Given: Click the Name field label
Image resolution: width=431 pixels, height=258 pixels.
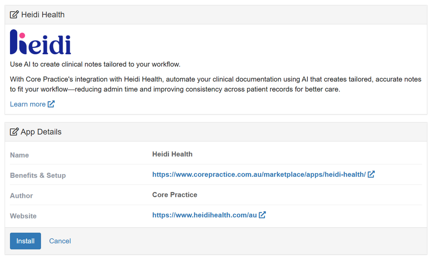Looking at the screenshot, I should pyautogui.click(x=20, y=155).
